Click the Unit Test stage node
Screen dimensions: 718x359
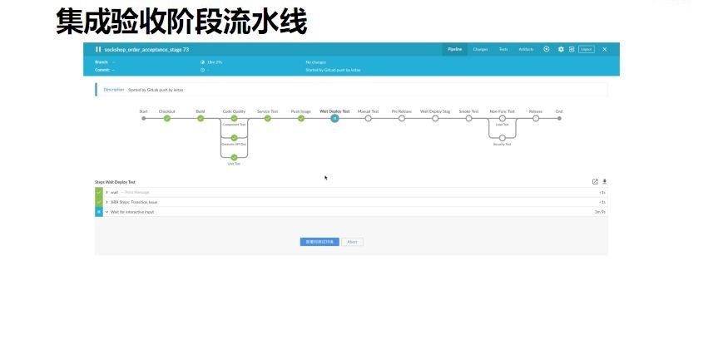click(234, 157)
